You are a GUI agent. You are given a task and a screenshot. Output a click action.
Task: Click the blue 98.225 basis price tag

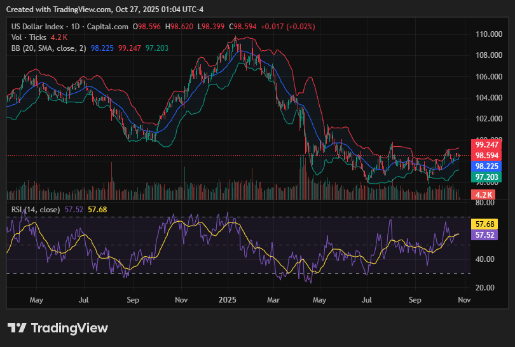pos(486,166)
